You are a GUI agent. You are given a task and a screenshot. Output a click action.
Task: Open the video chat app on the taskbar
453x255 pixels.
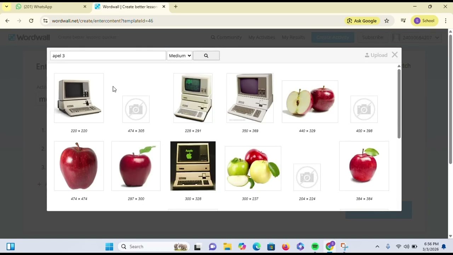[x=212, y=246]
